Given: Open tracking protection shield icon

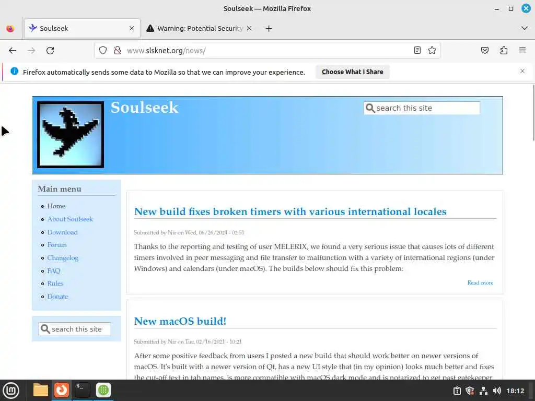Looking at the screenshot, I should (x=103, y=51).
